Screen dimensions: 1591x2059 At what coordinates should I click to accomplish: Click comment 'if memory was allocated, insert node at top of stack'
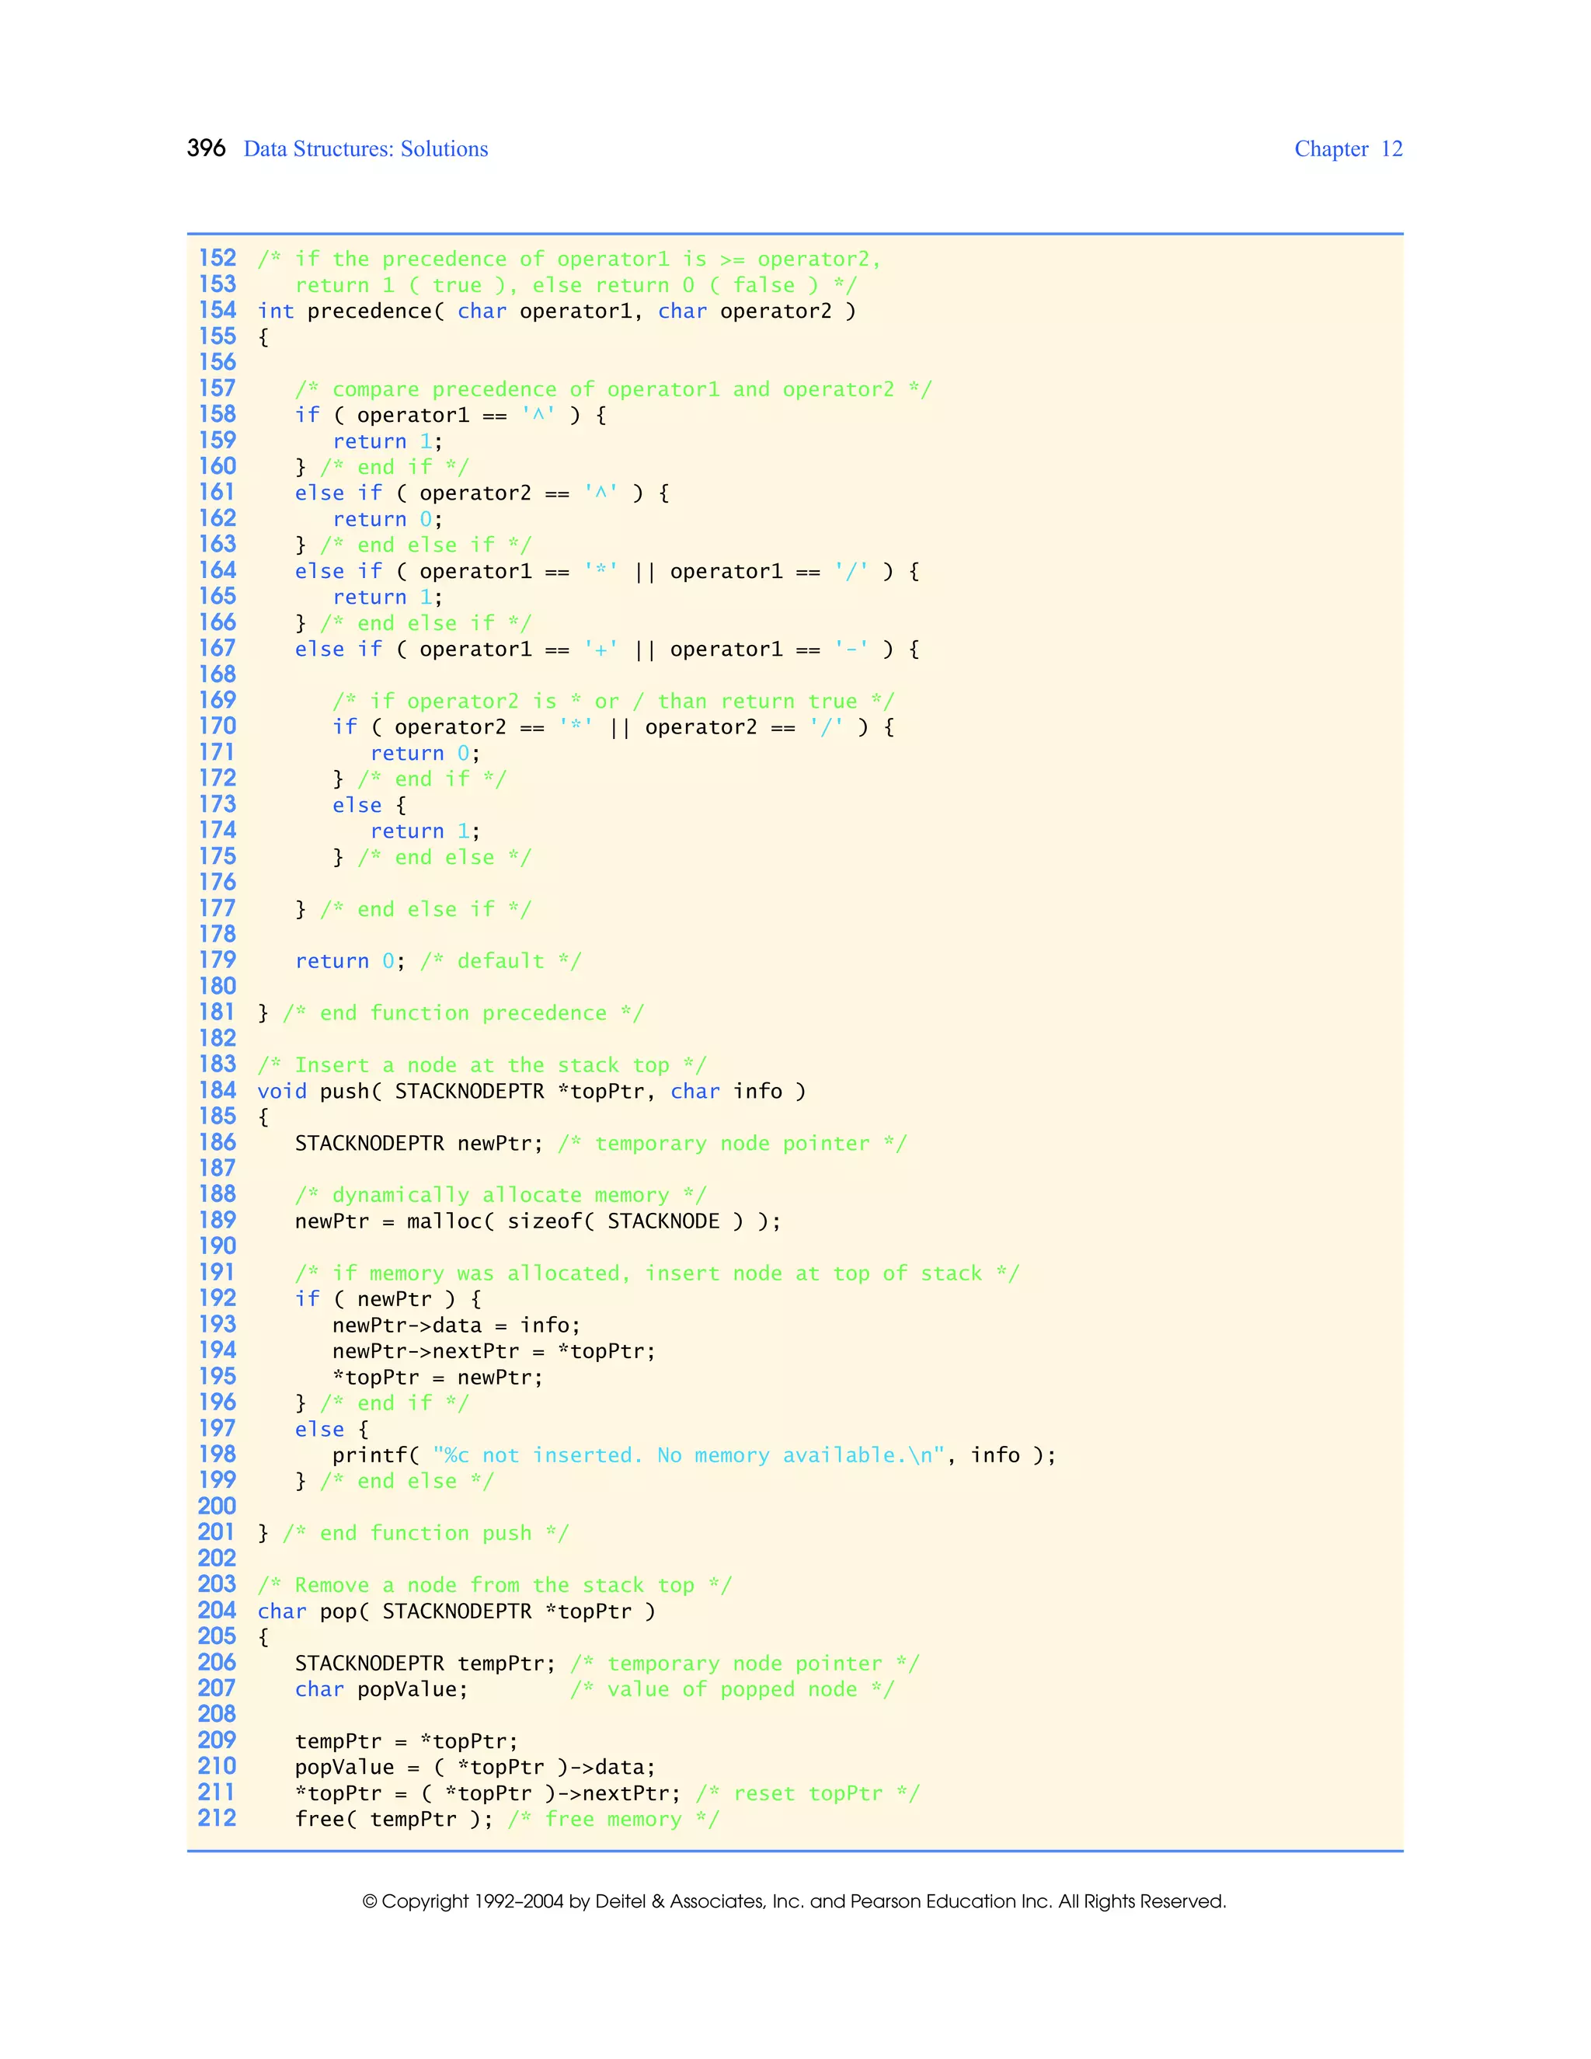(657, 1273)
